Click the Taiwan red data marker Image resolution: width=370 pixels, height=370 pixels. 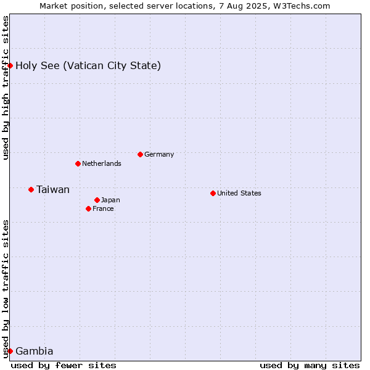[31, 189]
